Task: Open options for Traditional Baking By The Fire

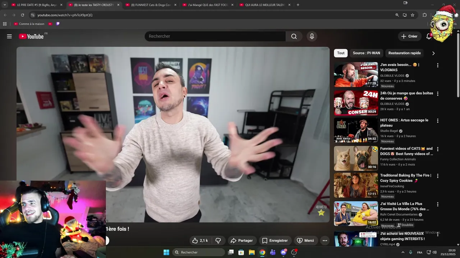Action: [x=437, y=176]
